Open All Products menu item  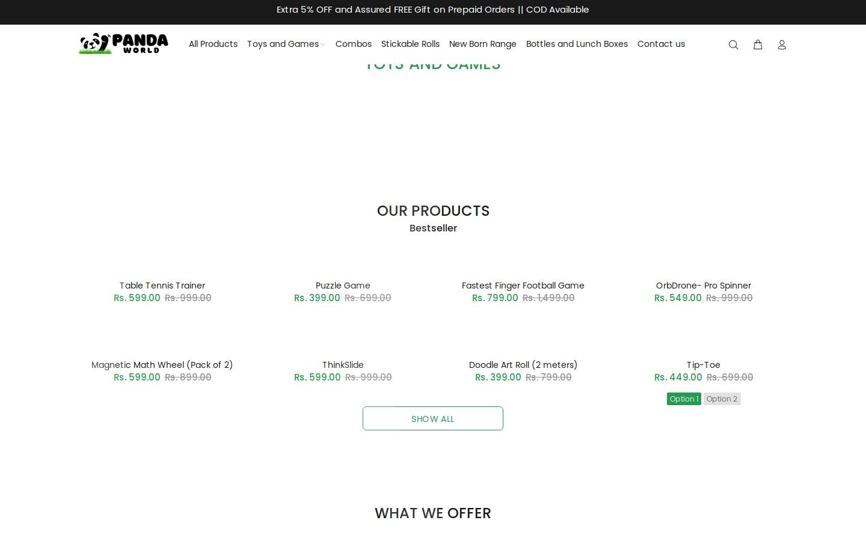click(x=213, y=44)
